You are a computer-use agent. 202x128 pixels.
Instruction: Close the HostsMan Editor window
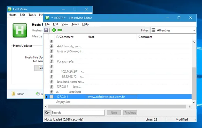click(x=191, y=18)
